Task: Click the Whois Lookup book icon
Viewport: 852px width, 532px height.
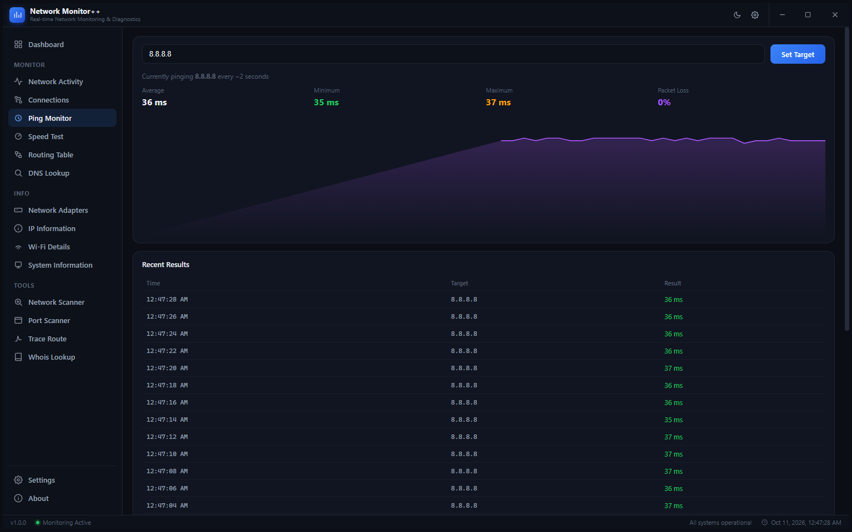Action: pyautogui.click(x=18, y=357)
